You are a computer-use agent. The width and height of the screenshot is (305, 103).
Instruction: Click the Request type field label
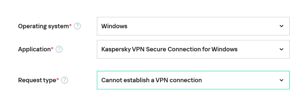(x=37, y=80)
